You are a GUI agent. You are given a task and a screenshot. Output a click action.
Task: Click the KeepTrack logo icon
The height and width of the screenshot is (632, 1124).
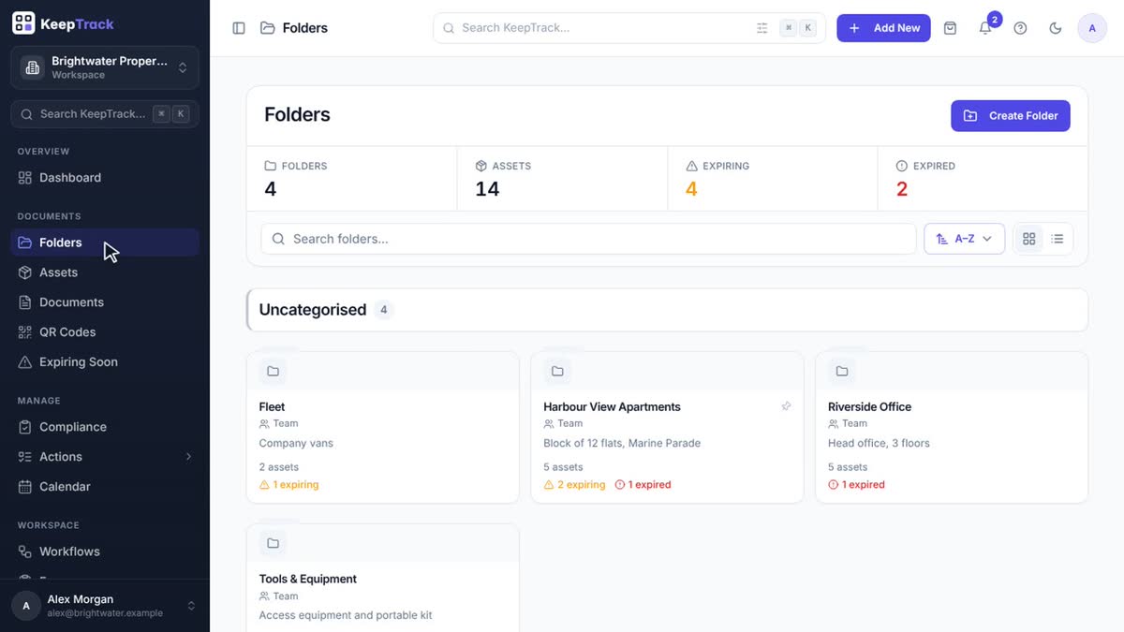click(23, 23)
